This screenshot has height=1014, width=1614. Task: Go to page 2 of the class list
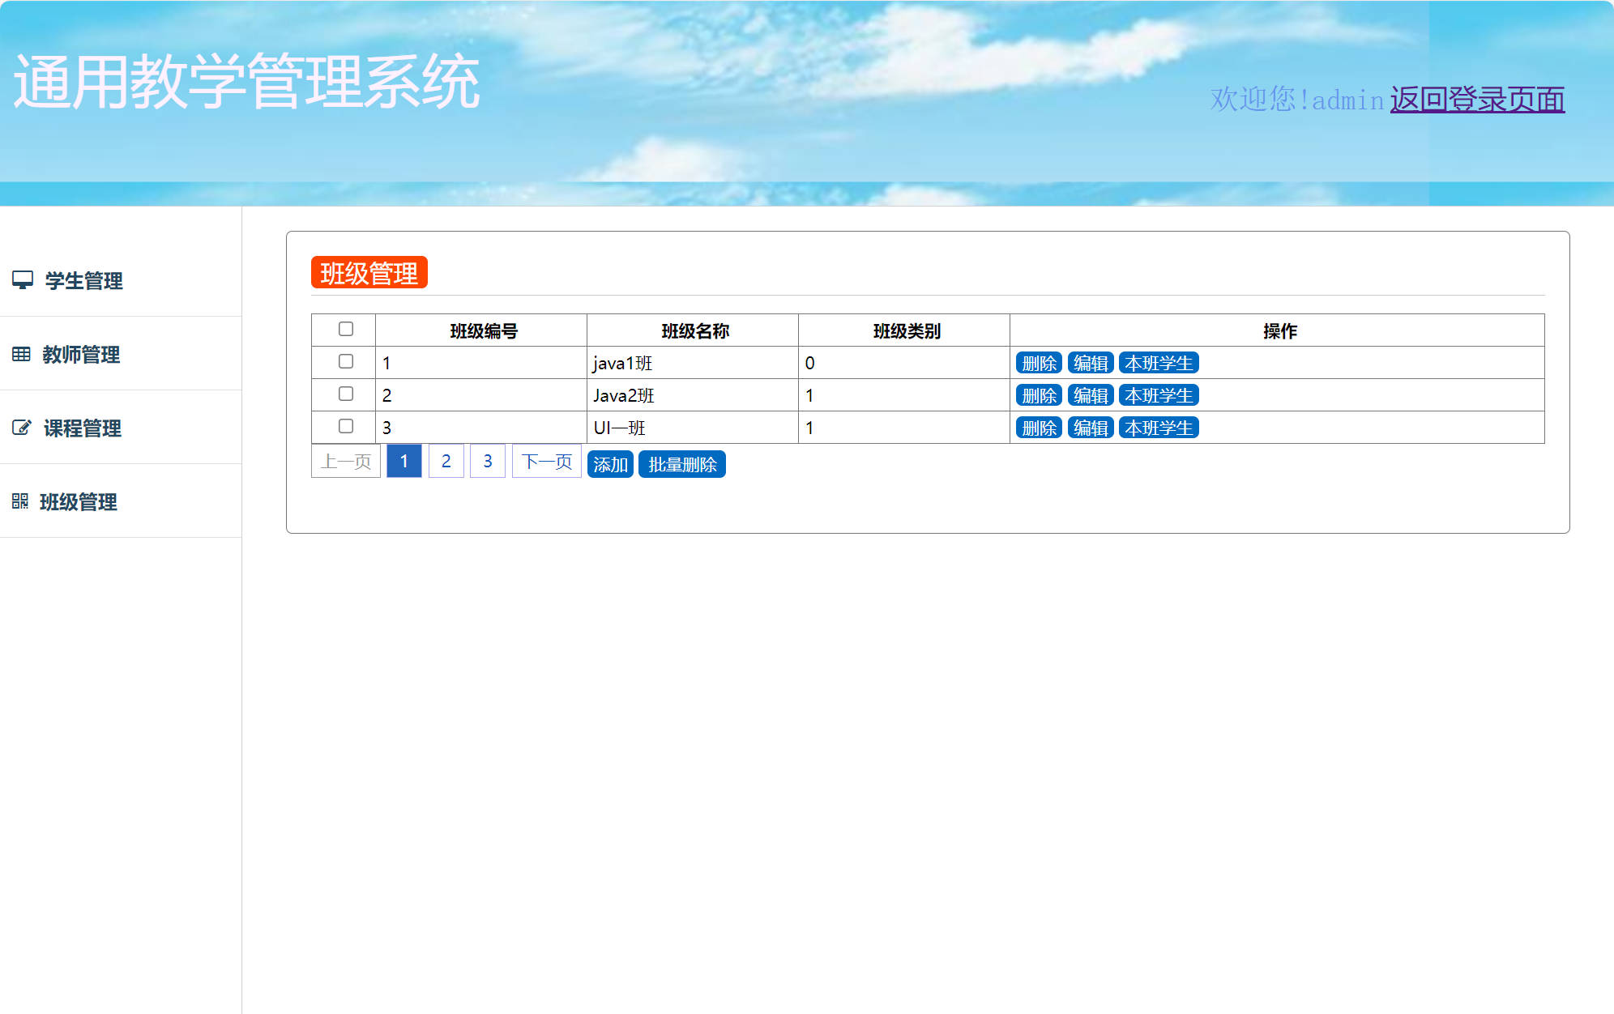click(446, 461)
